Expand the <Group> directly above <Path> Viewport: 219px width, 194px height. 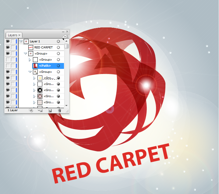tap(30, 60)
